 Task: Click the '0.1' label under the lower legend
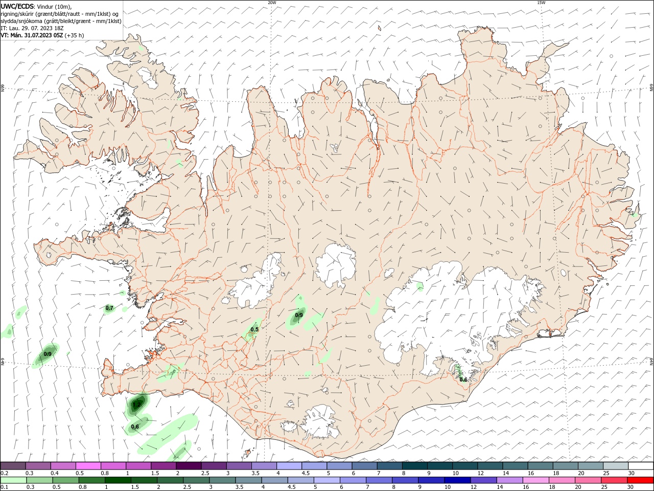click(x=5, y=487)
